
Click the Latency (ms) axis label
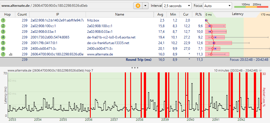(x=5, y=95)
